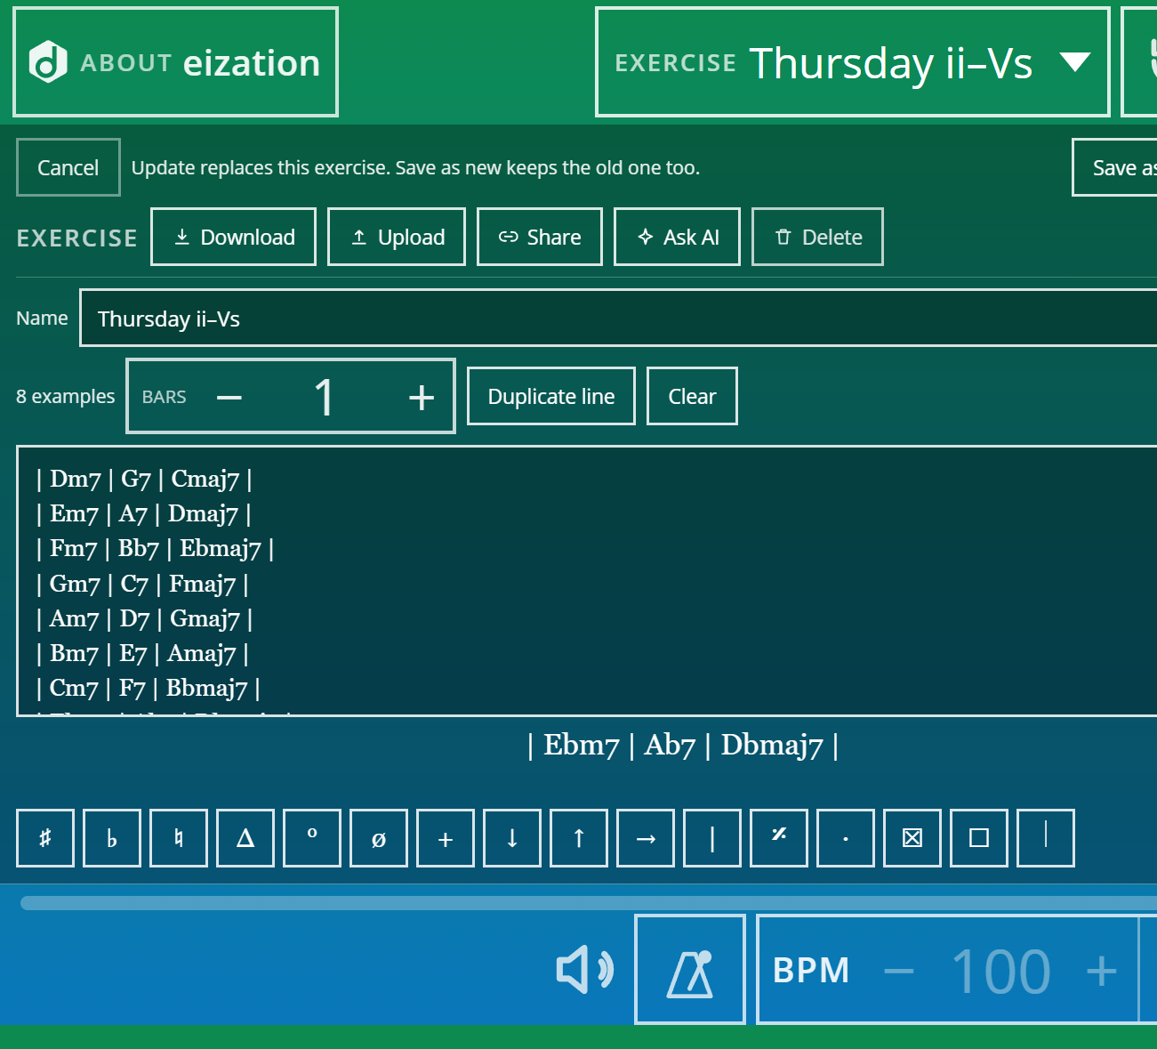The width and height of the screenshot is (1157, 1049).
Task: Place cursor on the Em7 A7 Dmaj7 line
Action: click(143, 513)
